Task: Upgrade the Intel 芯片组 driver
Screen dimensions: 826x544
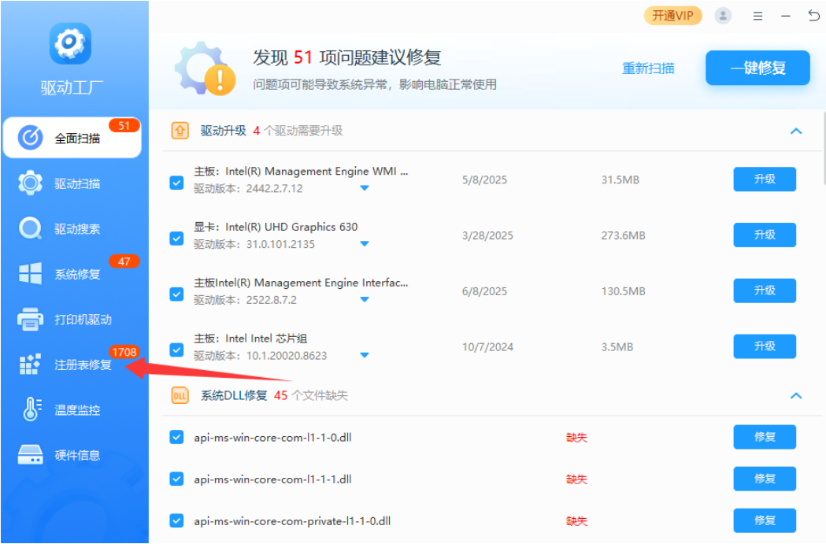Action: coord(765,346)
